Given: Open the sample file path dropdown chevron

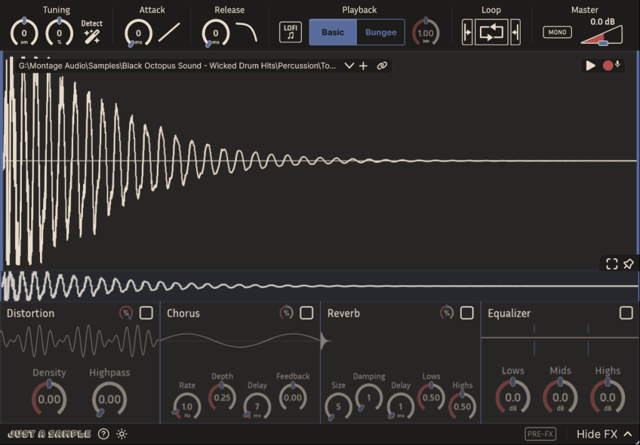Looking at the screenshot, I should 349,66.
